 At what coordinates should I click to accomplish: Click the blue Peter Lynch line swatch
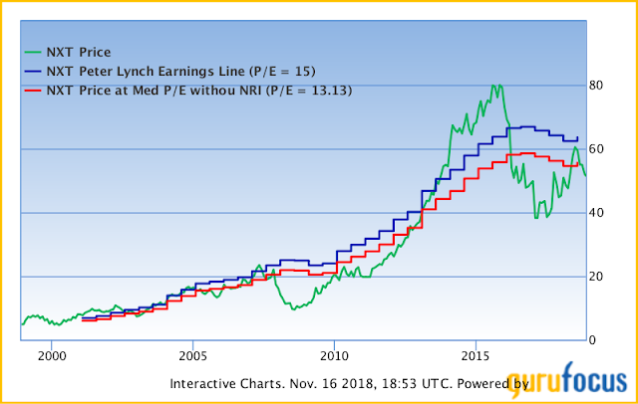(x=33, y=72)
